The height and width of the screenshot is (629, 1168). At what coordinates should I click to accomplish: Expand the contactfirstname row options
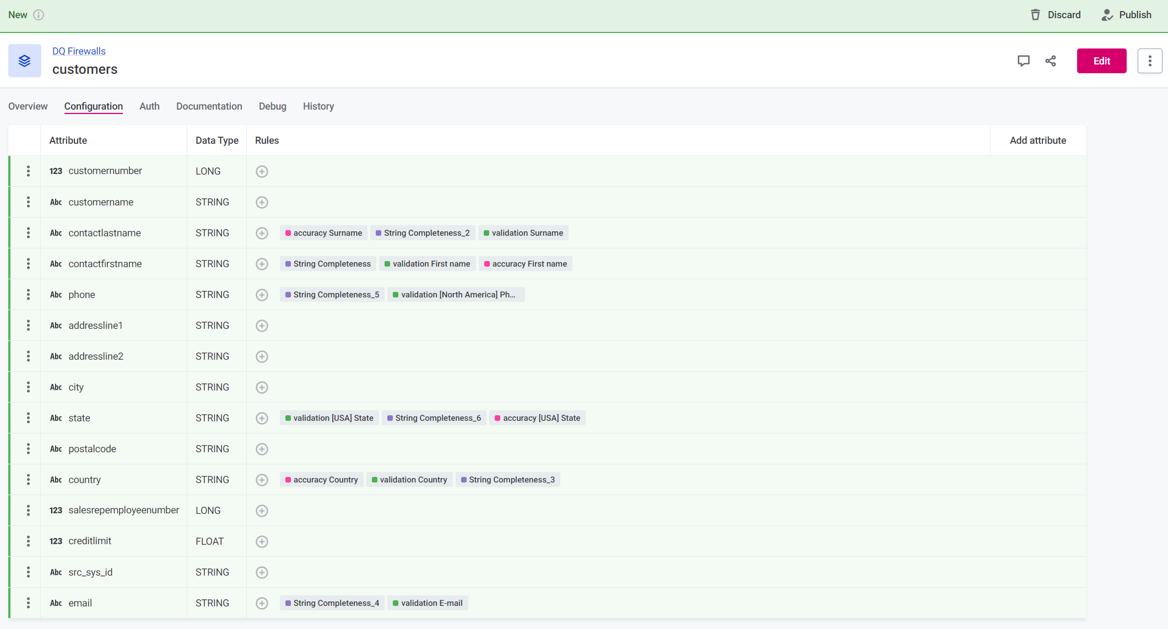28,263
